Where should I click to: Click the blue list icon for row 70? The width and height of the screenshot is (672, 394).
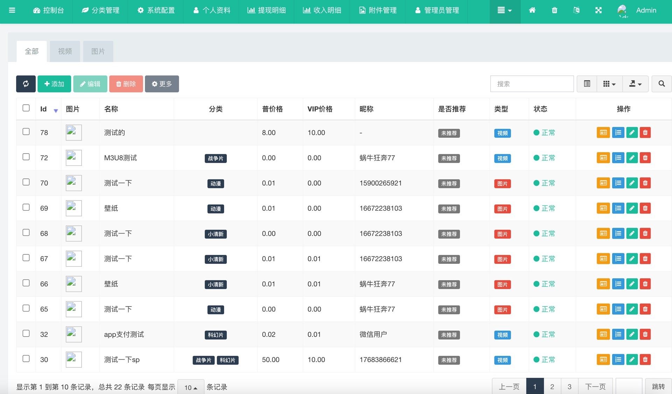(618, 183)
